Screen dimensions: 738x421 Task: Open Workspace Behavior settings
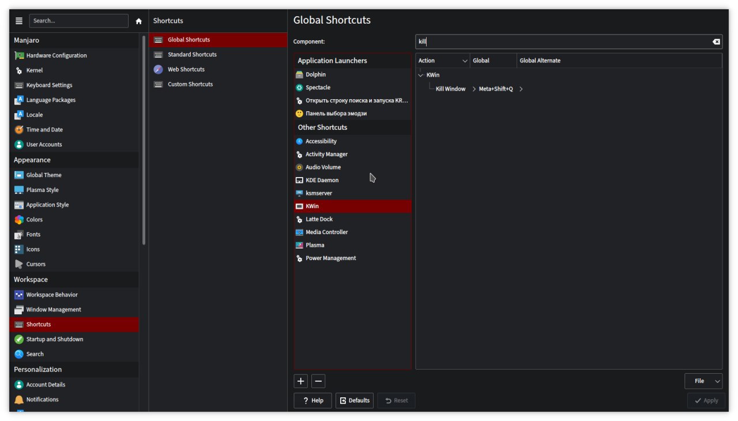(x=74, y=295)
